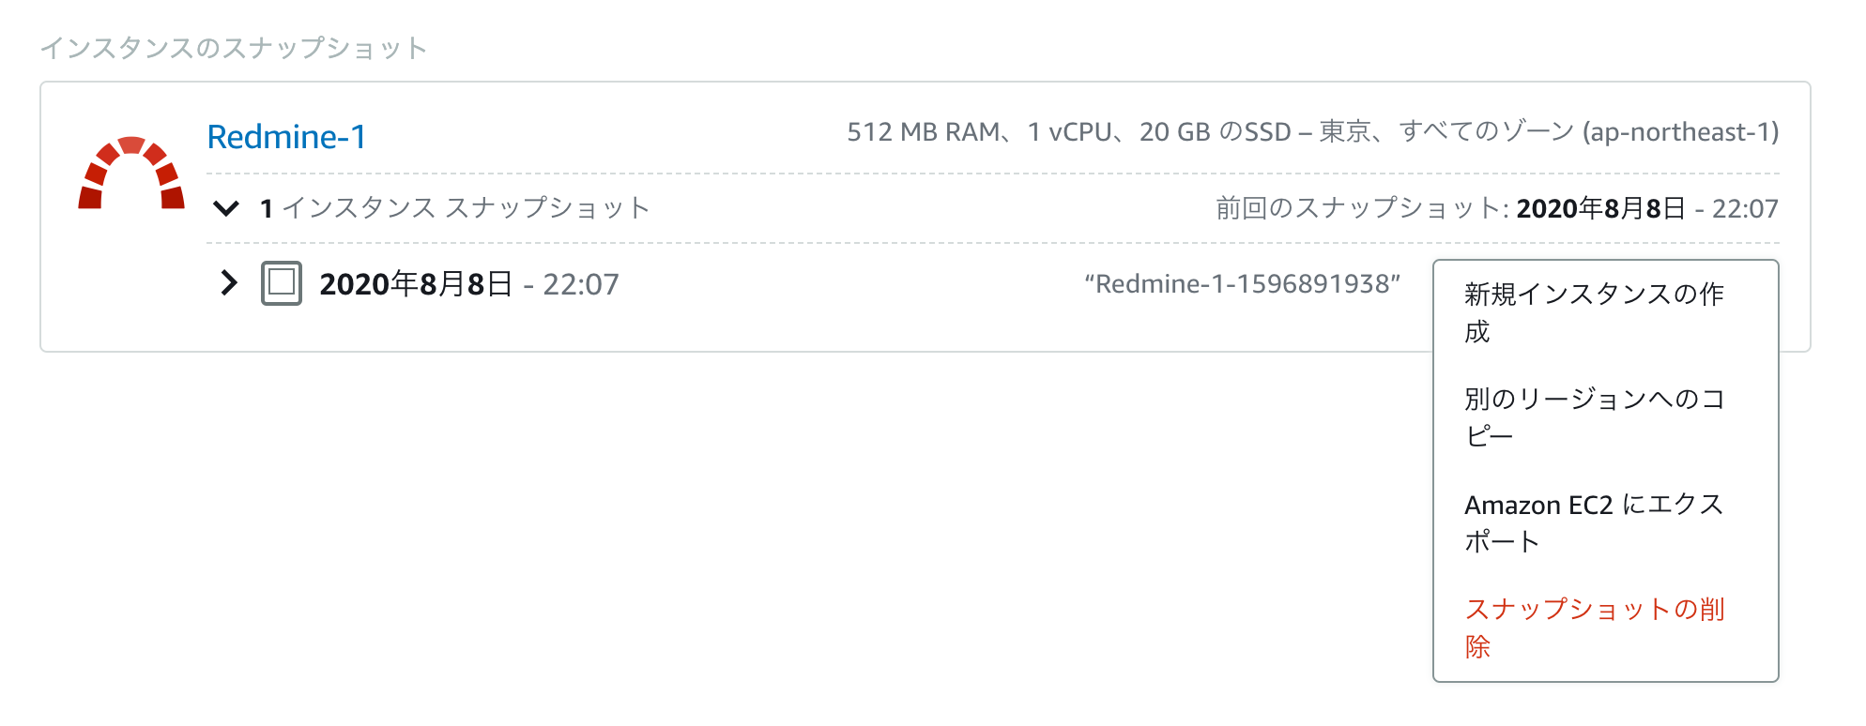Expand the 2020年8月8日 snapshot row arrow

click(228, 283)
